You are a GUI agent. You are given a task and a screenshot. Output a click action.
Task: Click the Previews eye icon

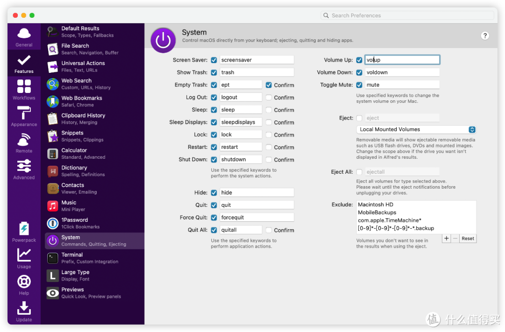click(x=52, y=293)
